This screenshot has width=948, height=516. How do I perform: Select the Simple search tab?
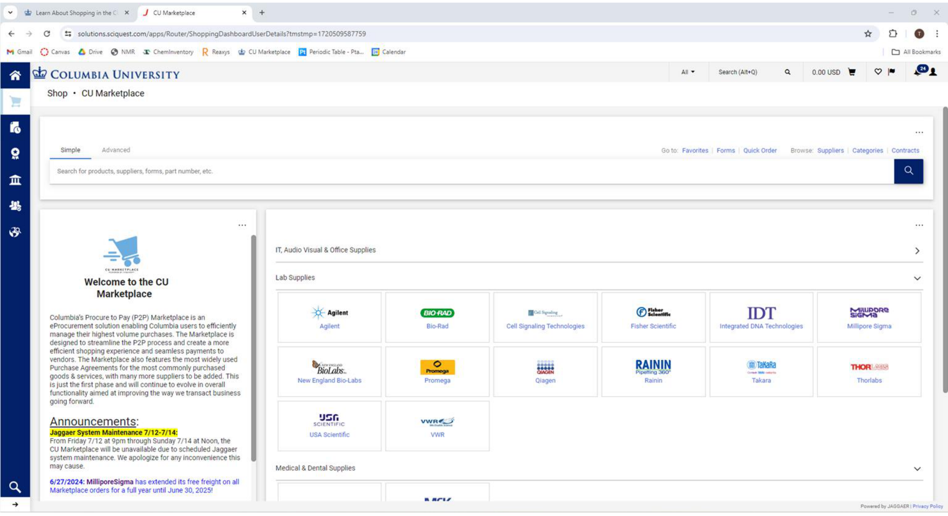tap(70, 150)
